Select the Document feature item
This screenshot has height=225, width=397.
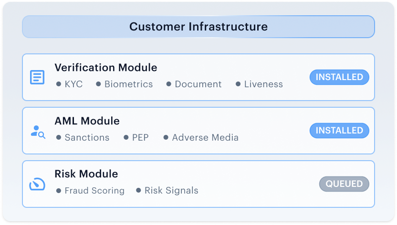[194, 84]
